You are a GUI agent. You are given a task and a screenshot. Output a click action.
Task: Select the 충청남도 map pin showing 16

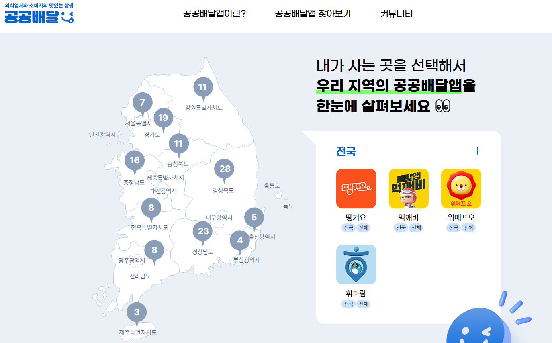pyautogui.click(x=135, y=161)
